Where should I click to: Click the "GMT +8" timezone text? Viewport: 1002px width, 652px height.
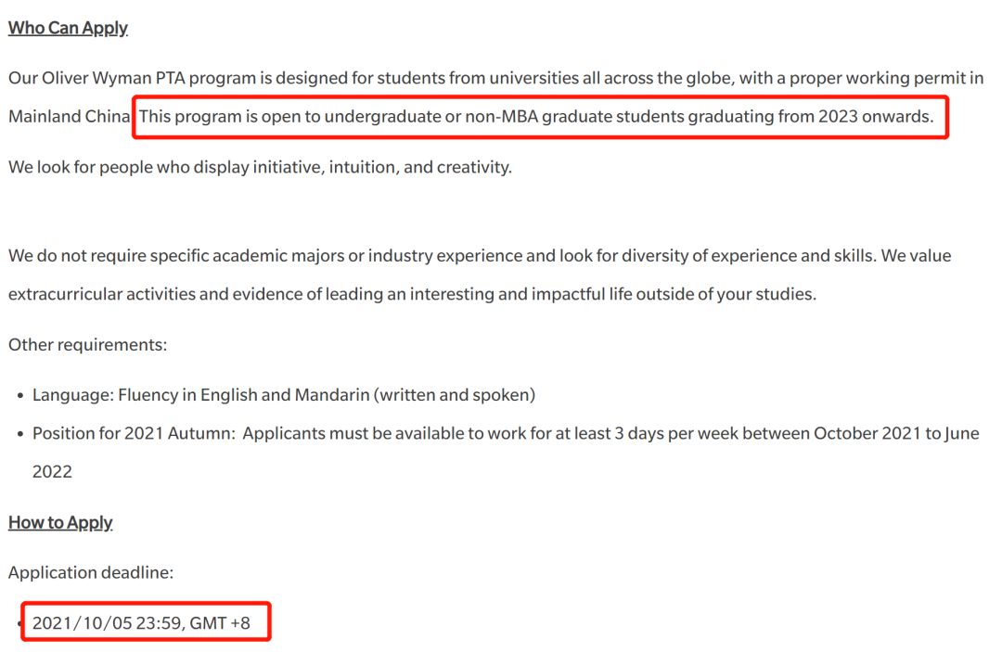coord(220,622)
